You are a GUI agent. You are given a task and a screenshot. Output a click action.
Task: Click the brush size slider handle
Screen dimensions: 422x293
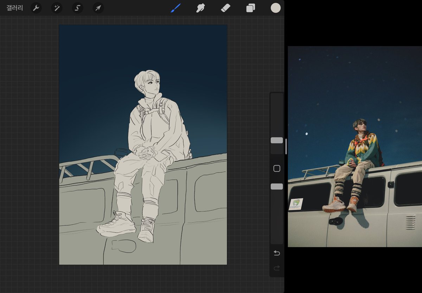pyautogui.click(x=277, y=140)
